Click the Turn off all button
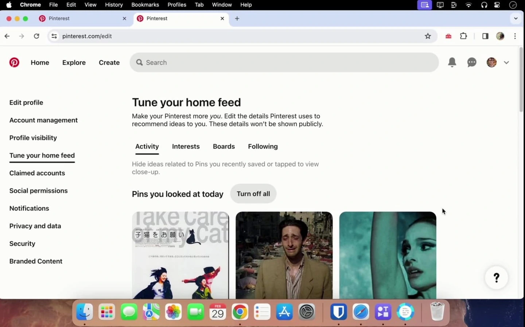The width and height of the screenshot is (525, 327). coord(253,194)
